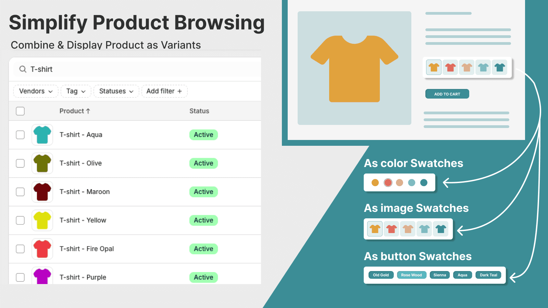
Task: Check the select-all checkbox in table header
Action: coord(20,111)
